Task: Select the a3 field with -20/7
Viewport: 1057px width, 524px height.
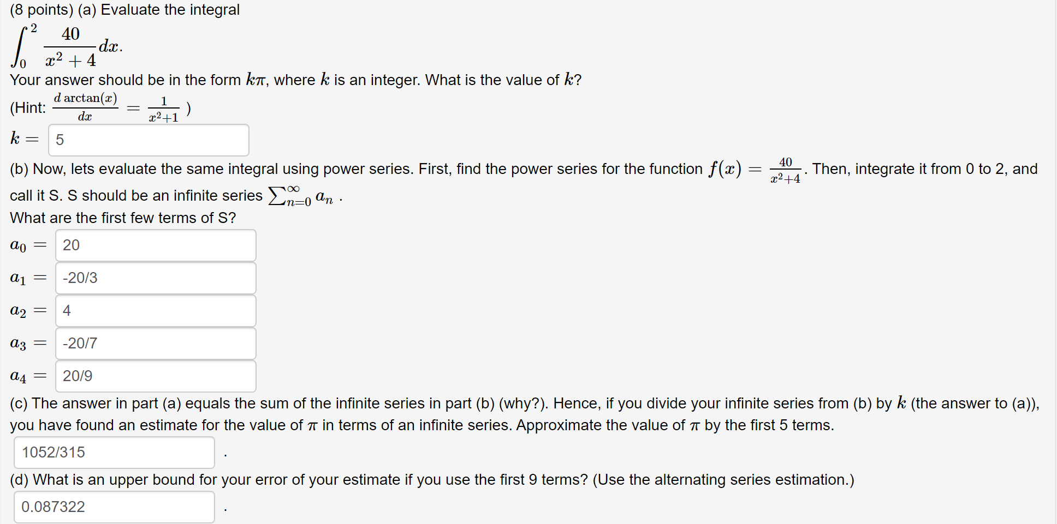Action: pyautogui.click(x=155, y=344)
